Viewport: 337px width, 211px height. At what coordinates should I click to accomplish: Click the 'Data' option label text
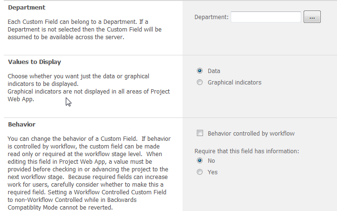pyautogui.click(x=214, y=71)
